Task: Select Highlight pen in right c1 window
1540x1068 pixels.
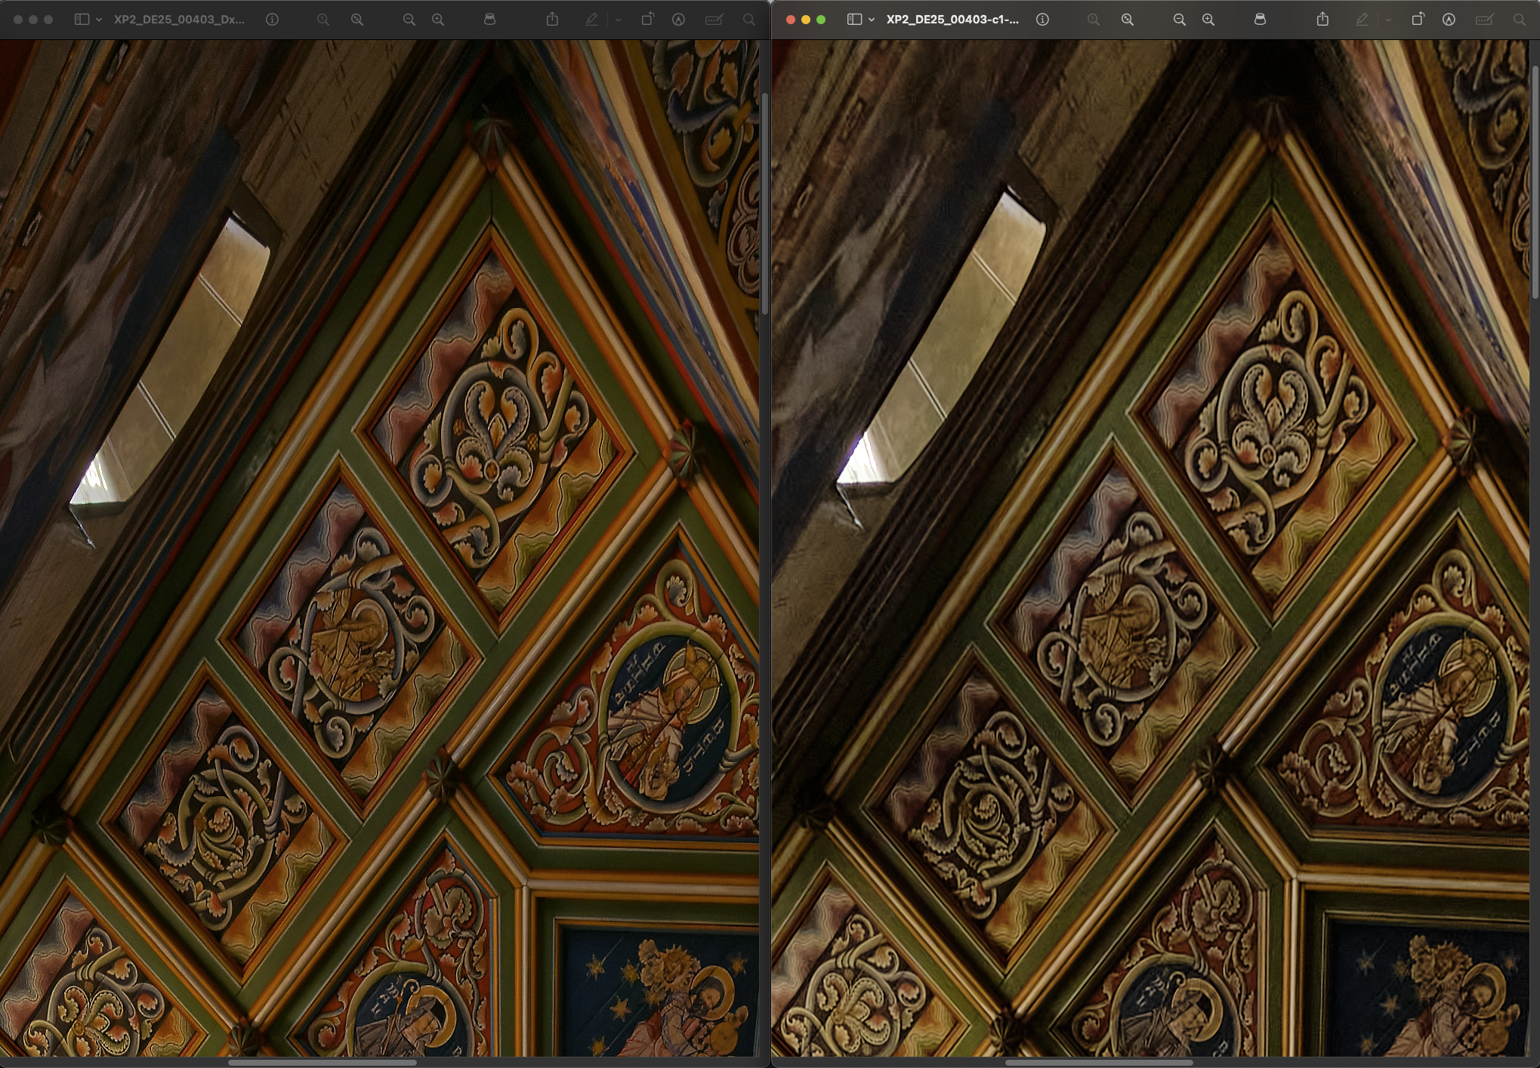Action: click(1363, 20)
